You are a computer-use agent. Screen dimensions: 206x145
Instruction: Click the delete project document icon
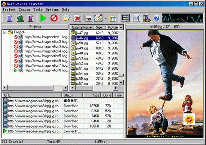(x=31, y=18)
